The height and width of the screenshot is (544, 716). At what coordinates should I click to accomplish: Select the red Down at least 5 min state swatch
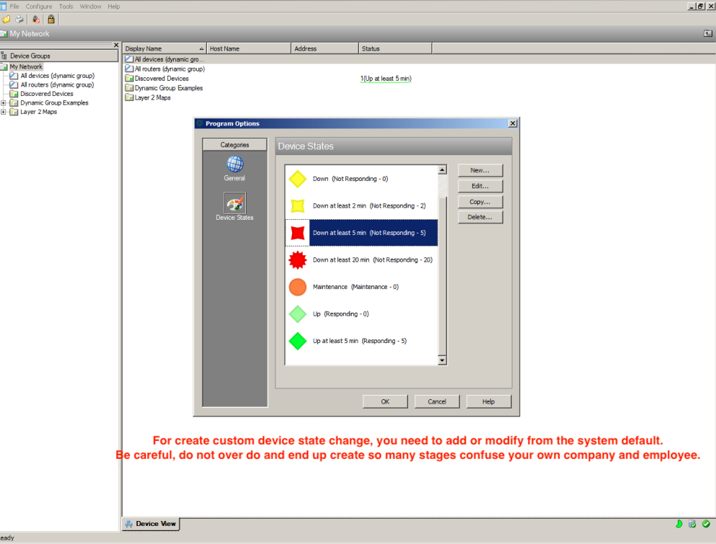coord(298,233)
